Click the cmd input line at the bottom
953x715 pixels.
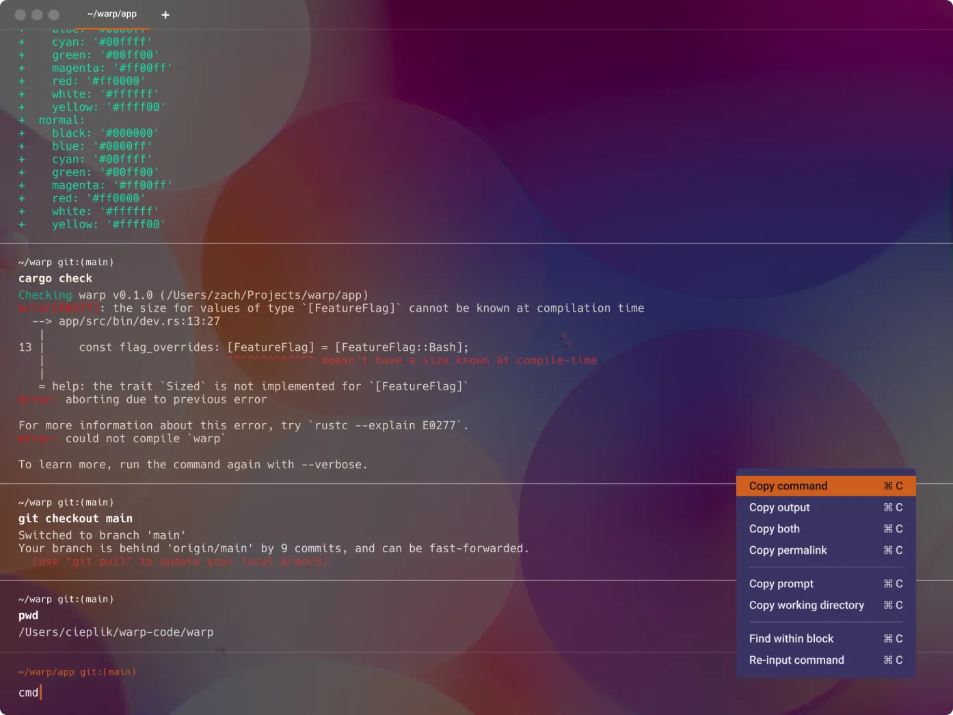28,692
